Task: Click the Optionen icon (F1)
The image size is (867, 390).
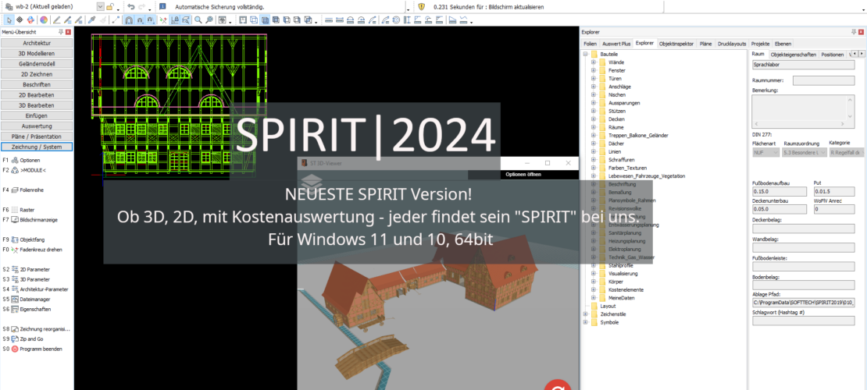Action: click(x=16, y=160)
